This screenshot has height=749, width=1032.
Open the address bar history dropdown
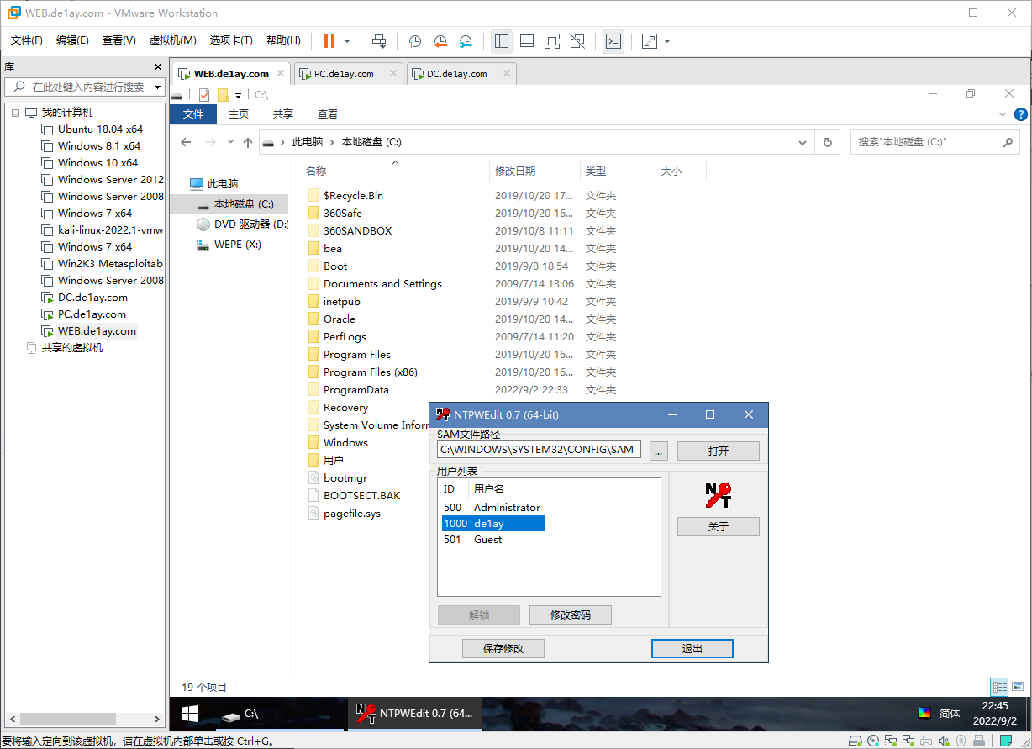click(x=804, y=143)
